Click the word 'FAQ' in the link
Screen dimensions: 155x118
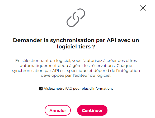pyautogui.click(x=69, y=89)
